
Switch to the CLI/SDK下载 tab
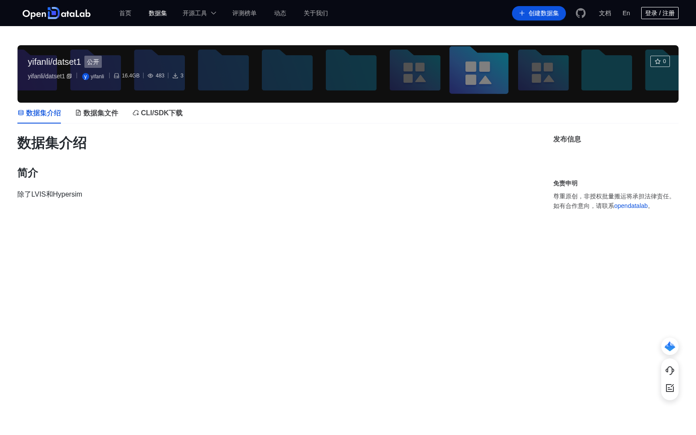157,113
